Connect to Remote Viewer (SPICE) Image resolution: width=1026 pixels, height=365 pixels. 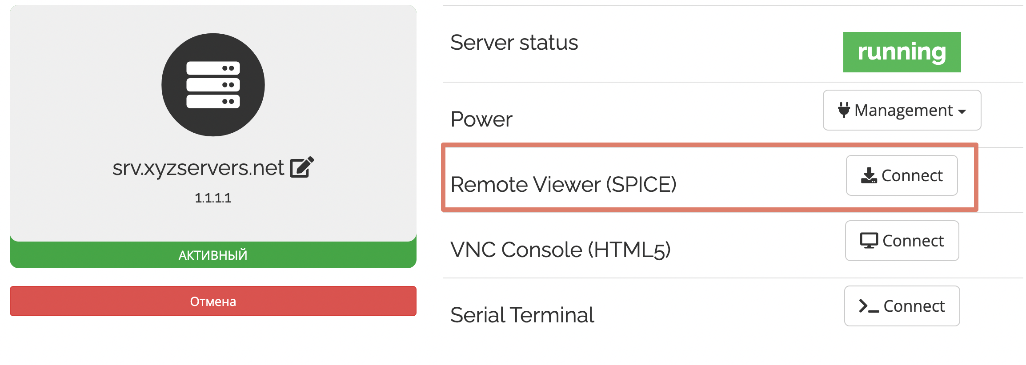(902, 175)
